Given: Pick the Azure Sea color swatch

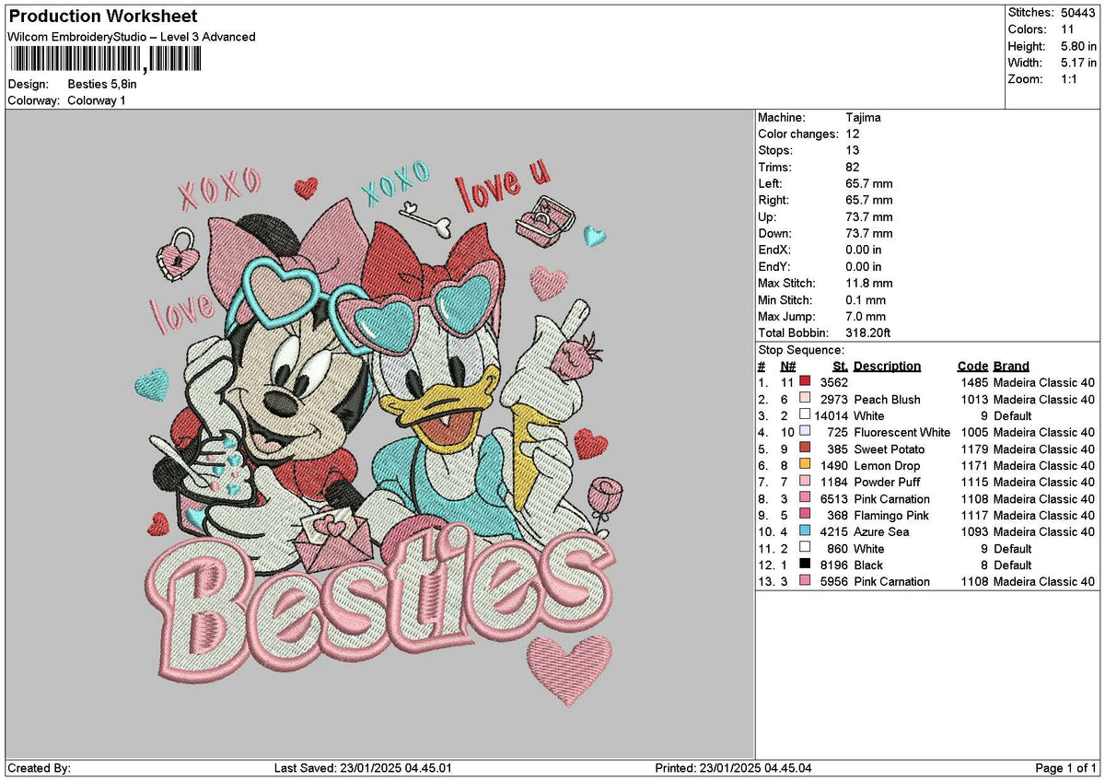Looking at the screenshot, I should coord(805,530).
